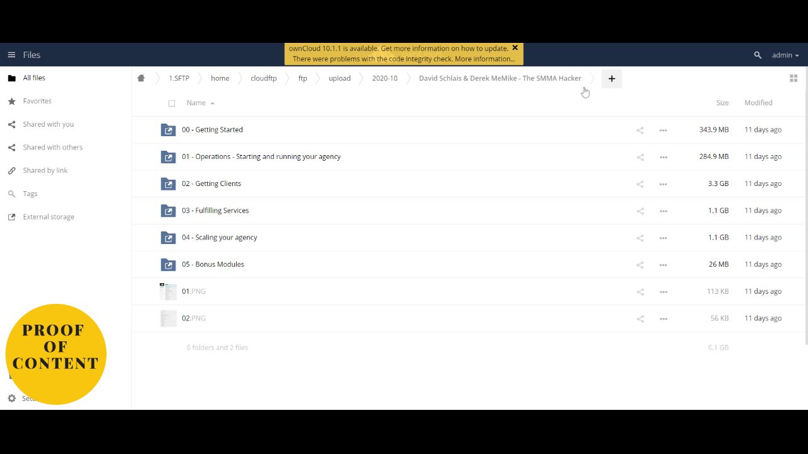
Task: Open more actions for 02.PNG
Action: pyautogui.click(x=663, y=319)
